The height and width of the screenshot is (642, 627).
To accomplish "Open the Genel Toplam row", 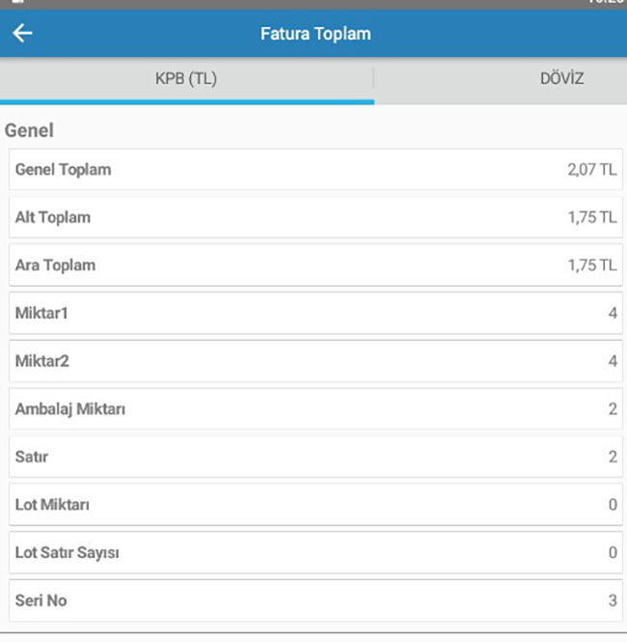I will 315,170.
